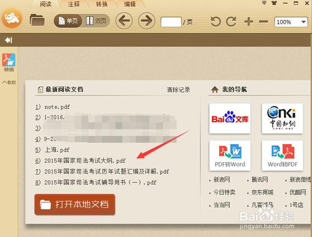Click the 打开本地文档 button
The width and height of the screenshot is (312, 237).
(75, 205)
